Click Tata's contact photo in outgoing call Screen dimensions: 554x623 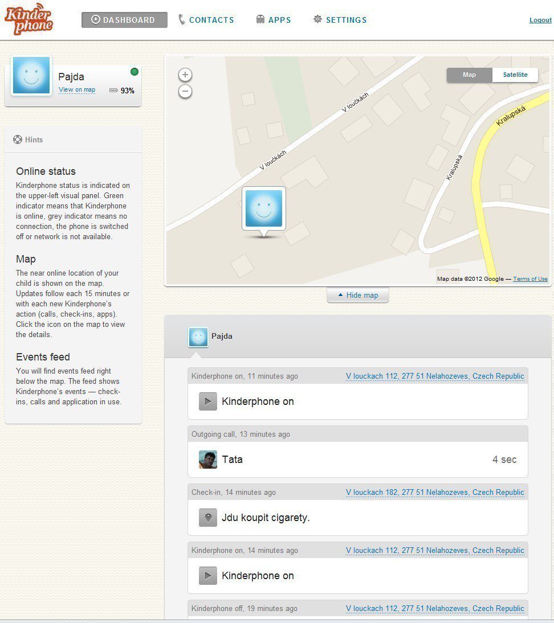coord(208,460)
